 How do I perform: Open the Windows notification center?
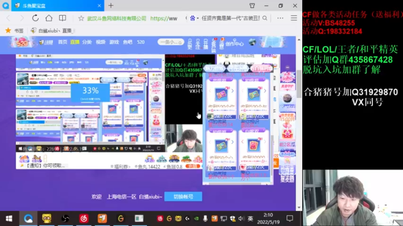tap(290, 218)
